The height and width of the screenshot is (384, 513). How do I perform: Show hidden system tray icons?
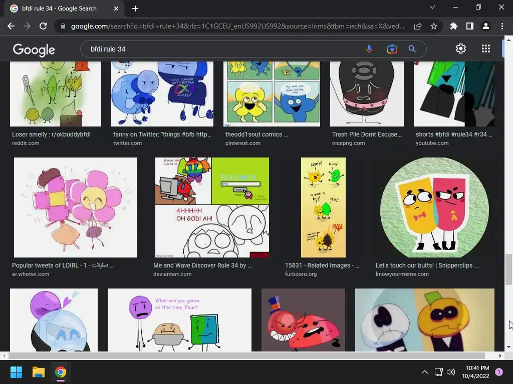tap(425, 372)
